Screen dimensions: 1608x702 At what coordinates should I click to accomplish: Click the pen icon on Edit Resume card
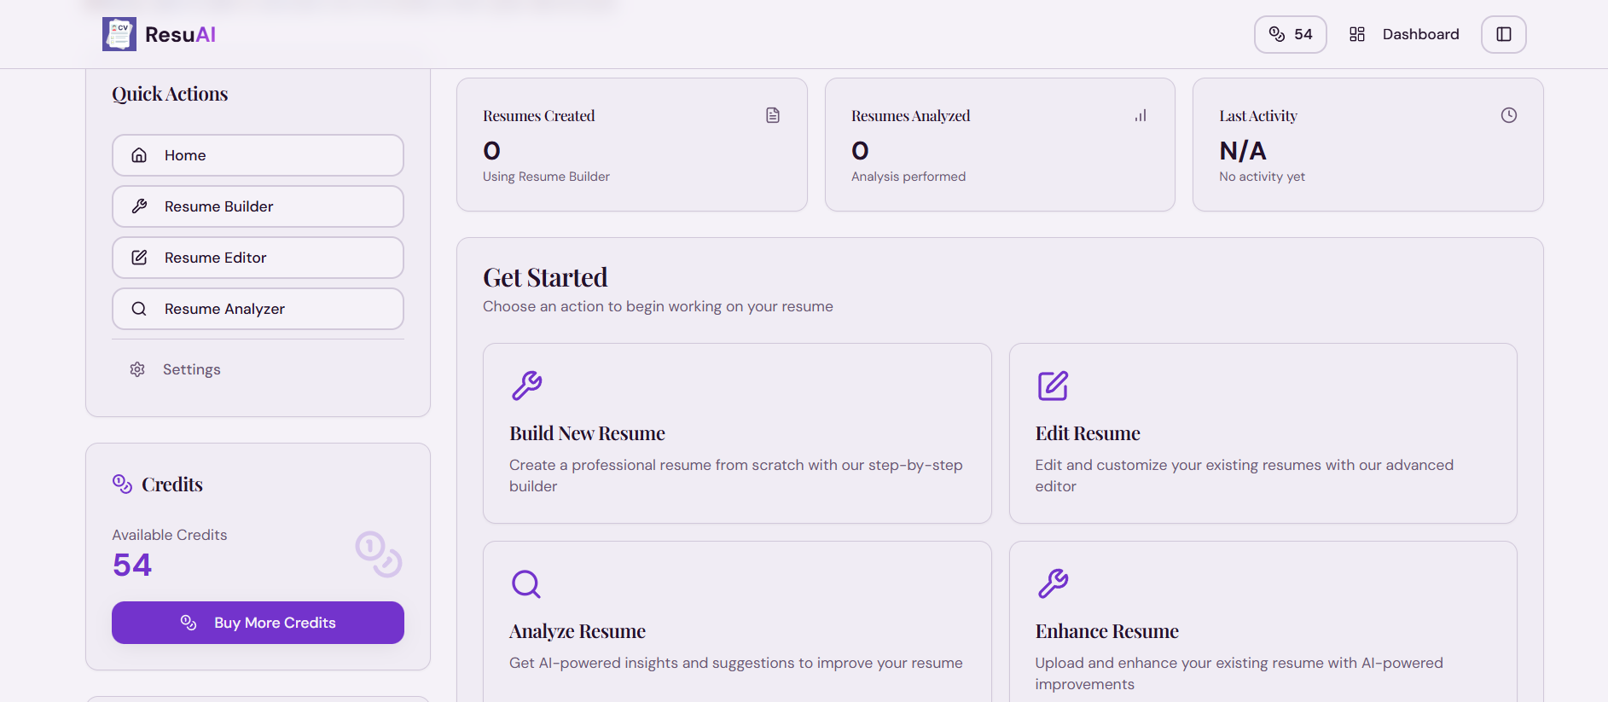pos(1053,386)
